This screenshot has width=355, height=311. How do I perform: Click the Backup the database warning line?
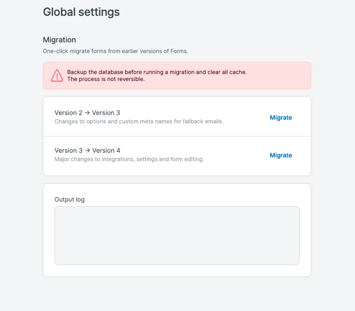157,72
